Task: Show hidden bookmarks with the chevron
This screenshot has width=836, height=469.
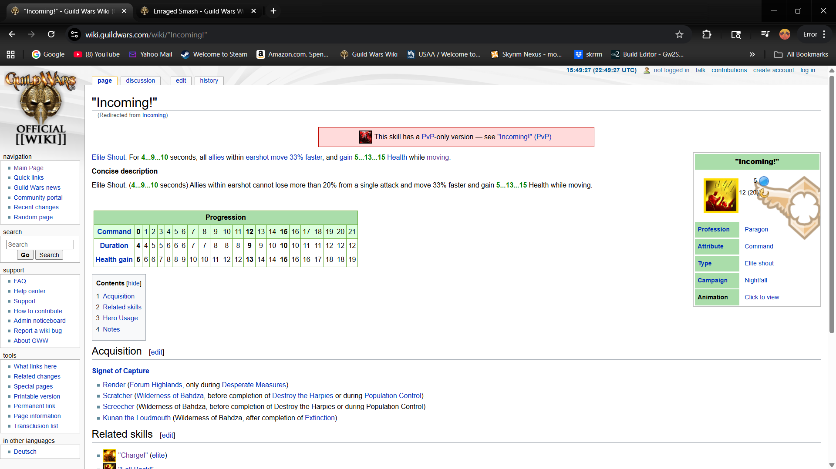Action: click(x=752, y=54)
